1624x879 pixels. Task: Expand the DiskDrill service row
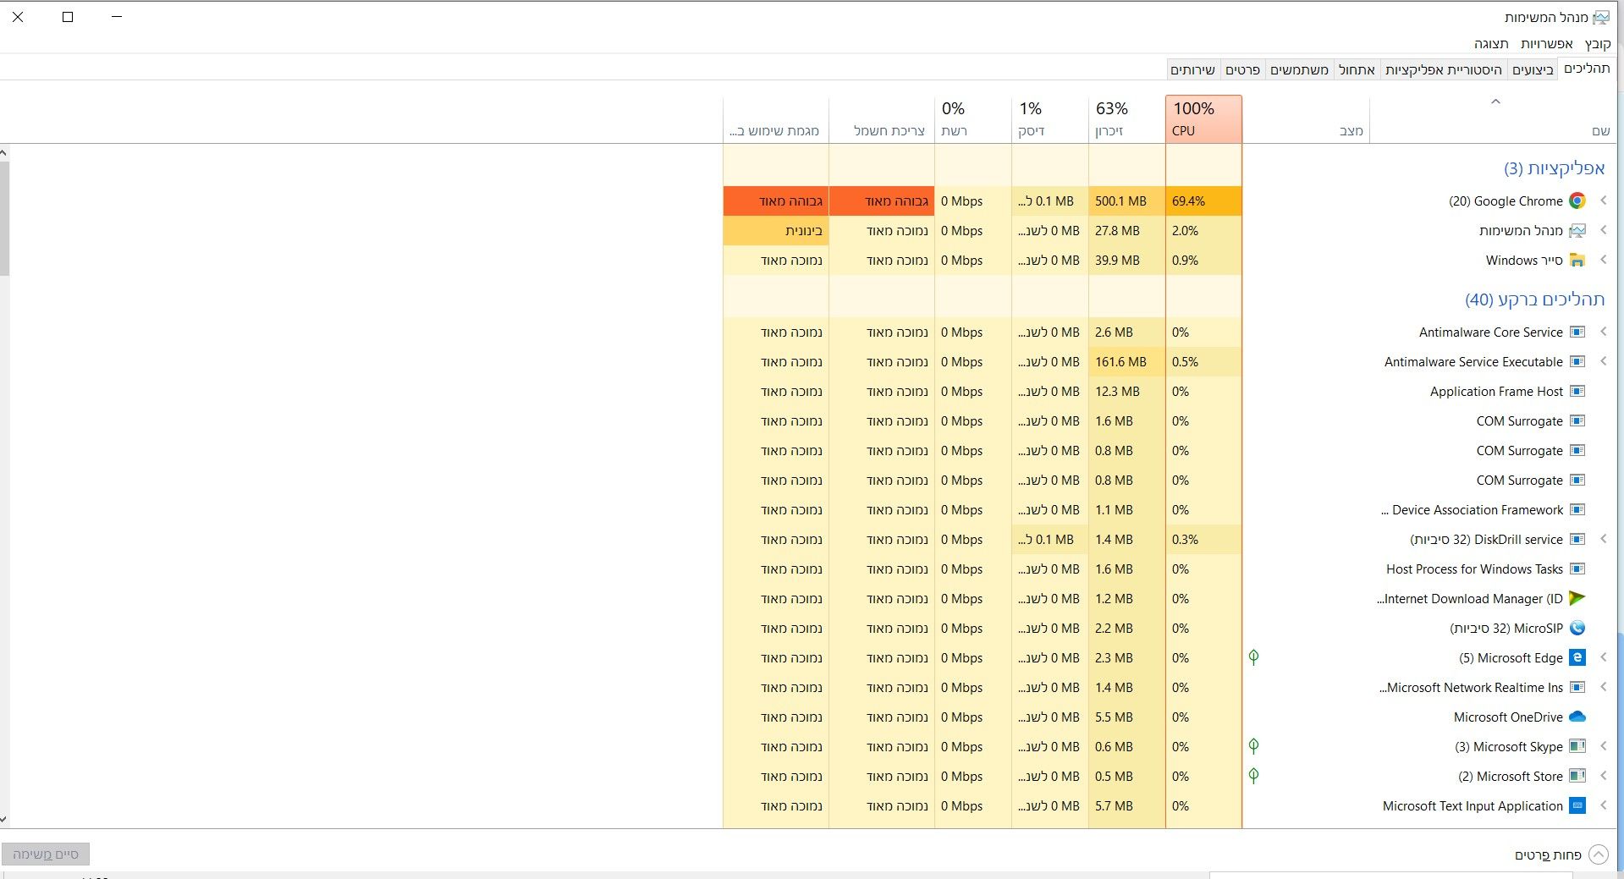click(1603, 539)
